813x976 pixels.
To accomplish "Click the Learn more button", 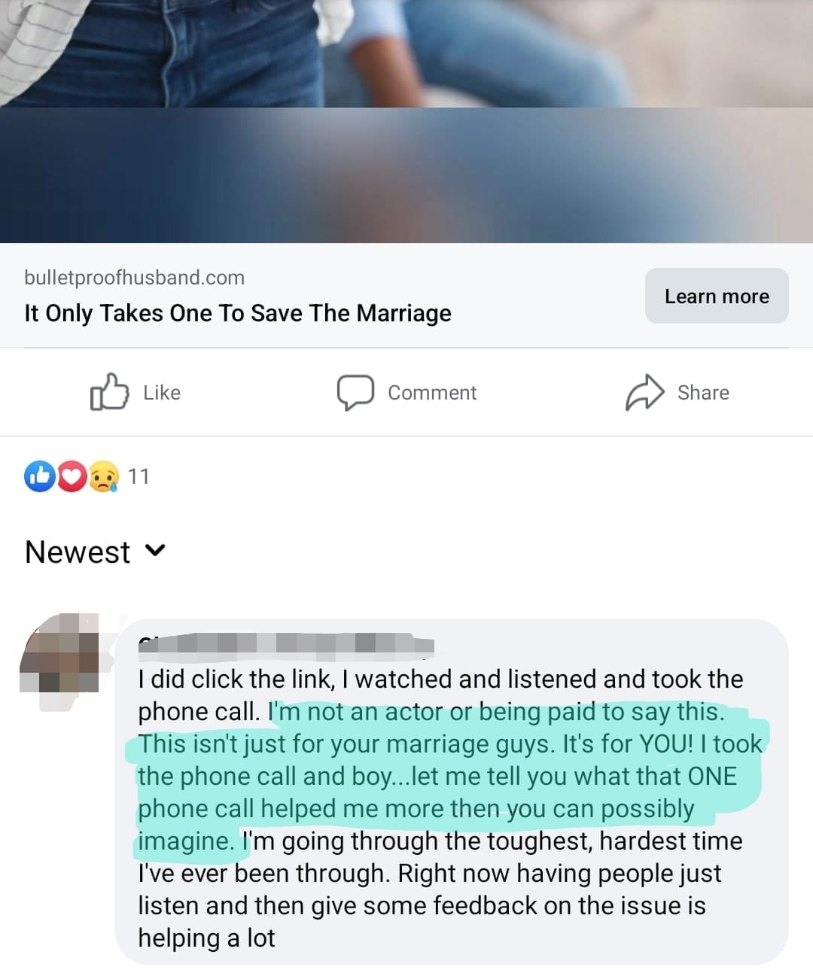I will click(717, 296).
